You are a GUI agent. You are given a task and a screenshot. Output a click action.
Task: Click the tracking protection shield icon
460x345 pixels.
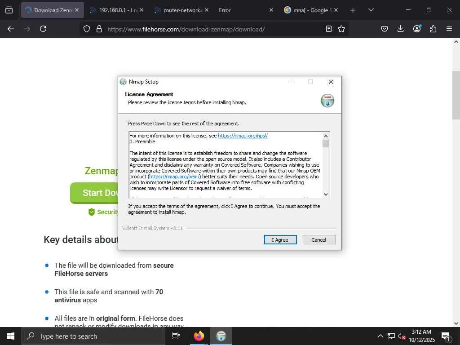coord(87,29)
